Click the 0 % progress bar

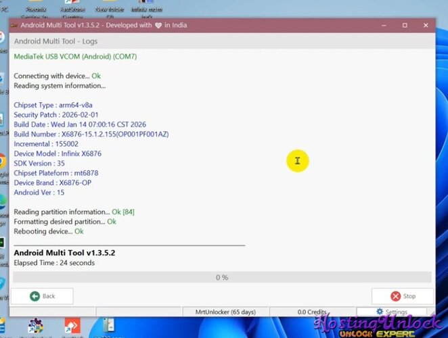pos(222,277)
